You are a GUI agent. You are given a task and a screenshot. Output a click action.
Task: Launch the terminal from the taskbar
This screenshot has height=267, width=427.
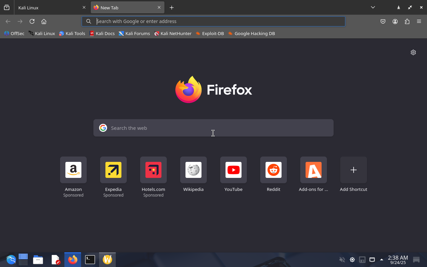coord(90,260)
